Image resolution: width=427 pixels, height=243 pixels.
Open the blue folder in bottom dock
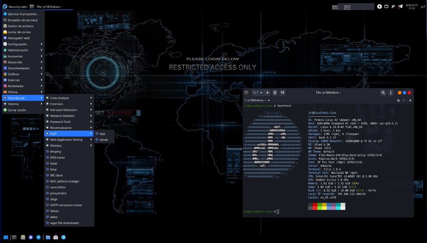(47, 237)
